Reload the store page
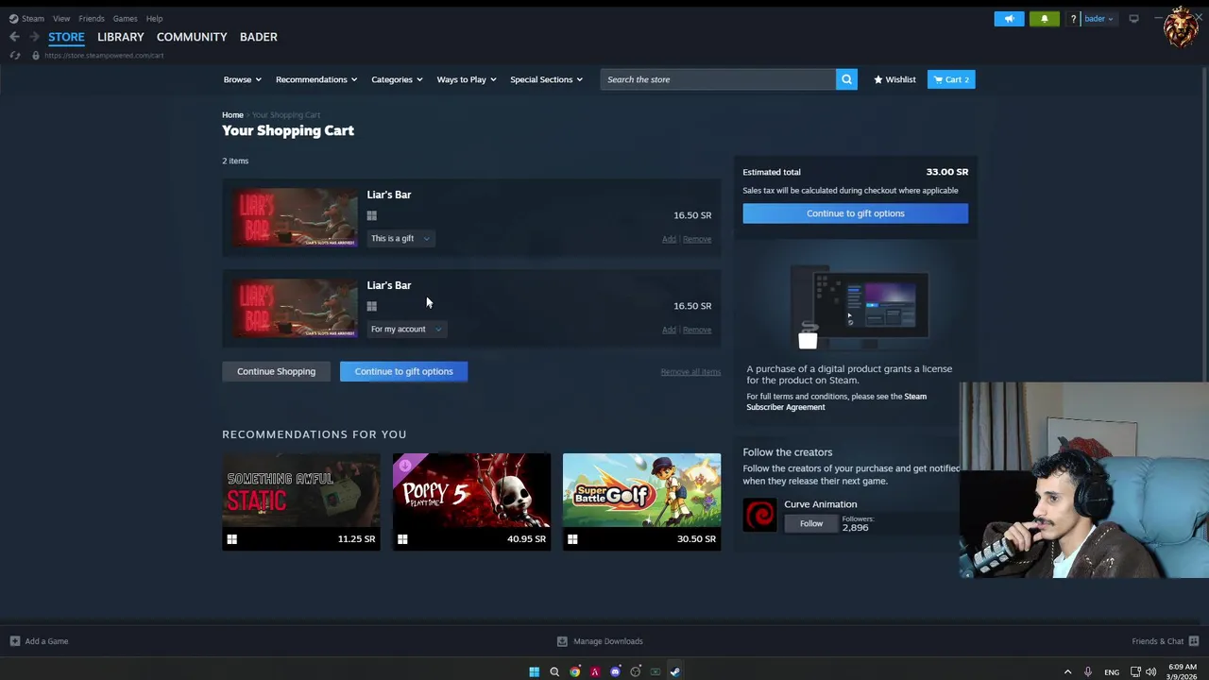The image size is (1209, 680). [x=14, y=56]
